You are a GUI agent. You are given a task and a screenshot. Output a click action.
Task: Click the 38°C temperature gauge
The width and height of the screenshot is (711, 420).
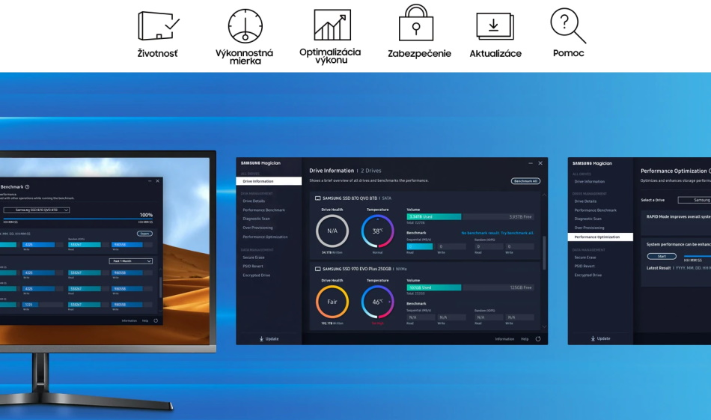point(378,231)
